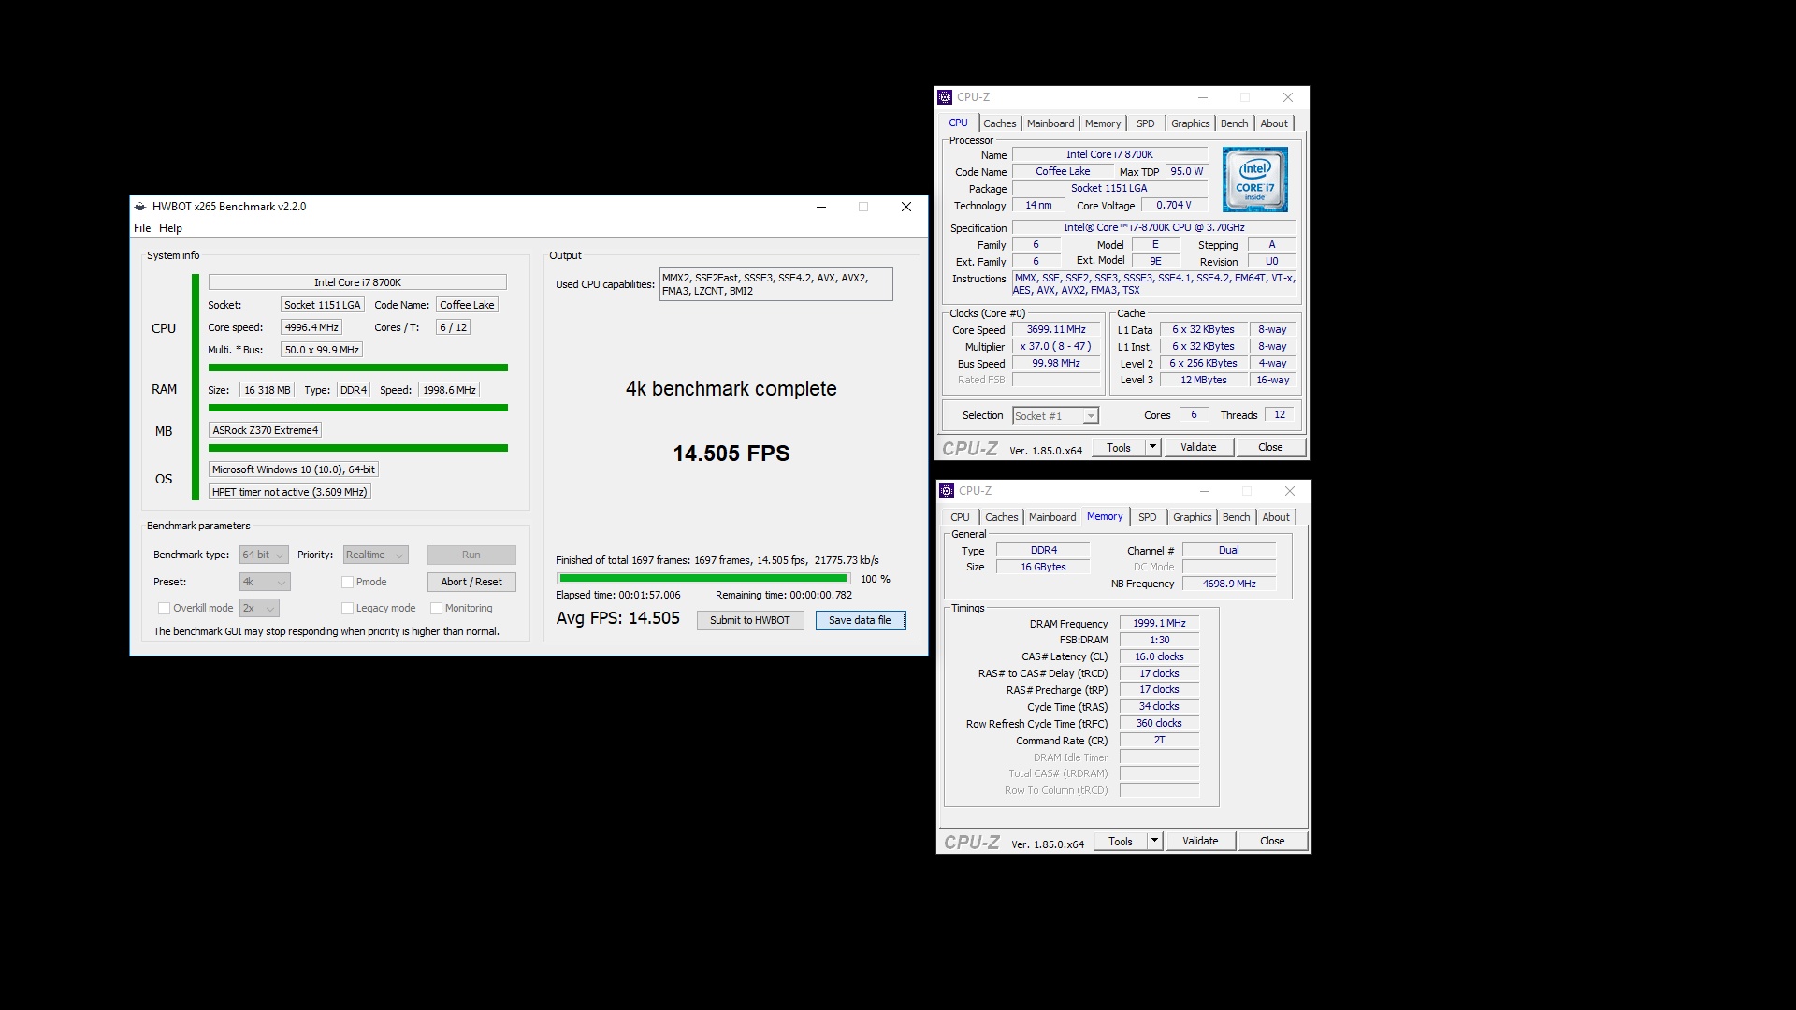Click the NB Frequency 4698.9 MHz value
This screenshot has height=1010, width=1796.
(1229, 584)
